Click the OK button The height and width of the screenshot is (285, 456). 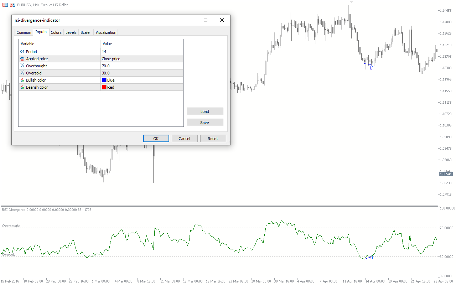pos(156,139)
